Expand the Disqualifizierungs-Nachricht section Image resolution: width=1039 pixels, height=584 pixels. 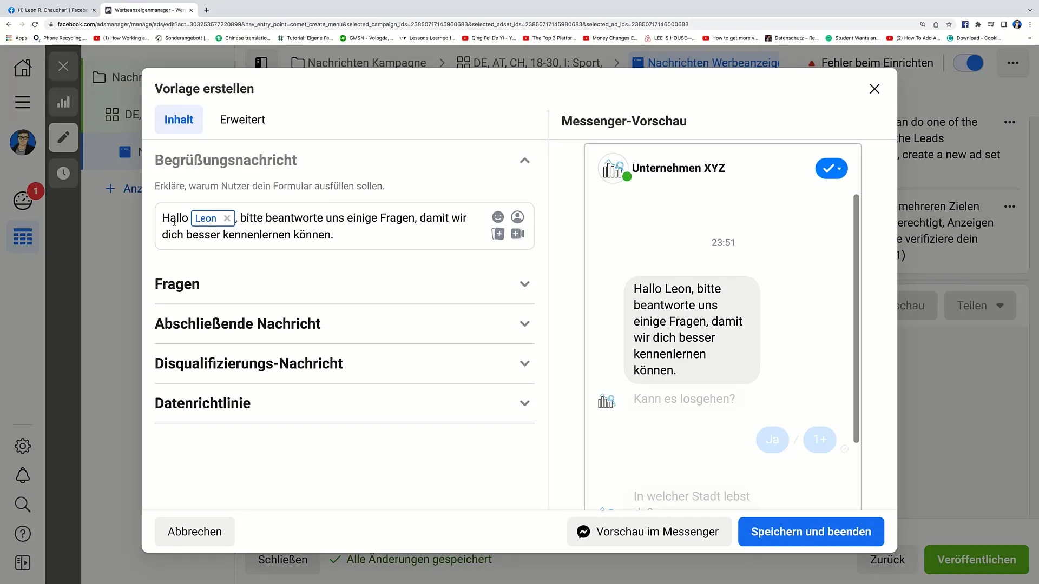pos(524,363)
